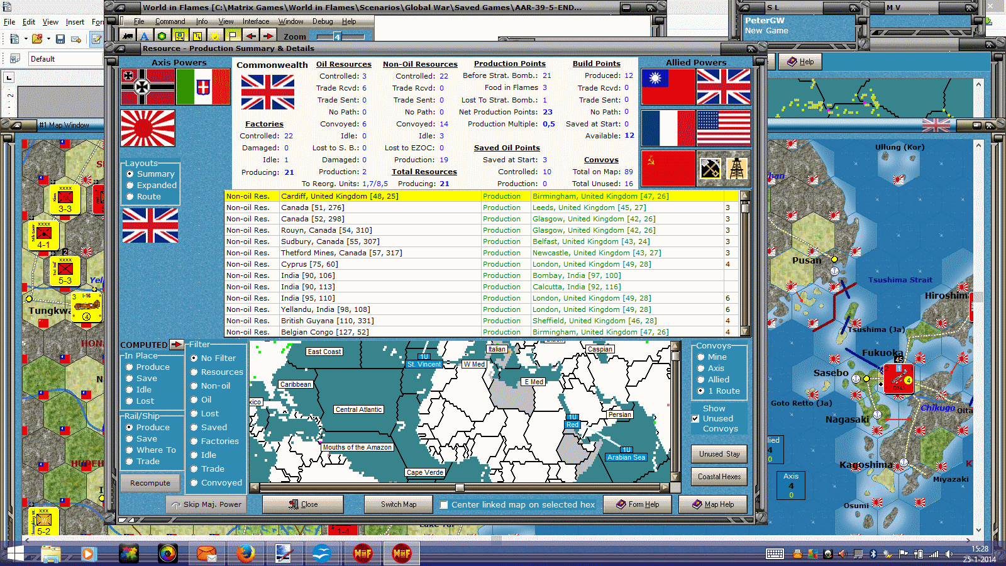Select the United States flag
This screenshot has height=566, width=1006.
pos(724,128)
